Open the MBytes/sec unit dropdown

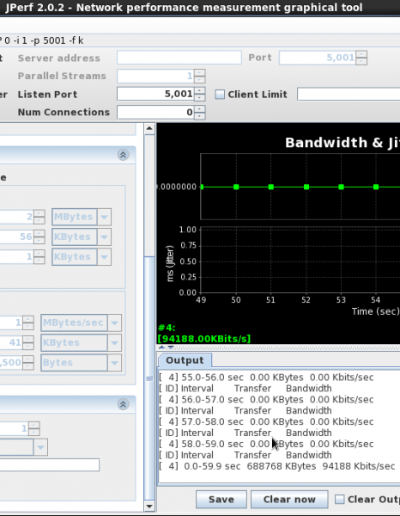point(115,322)
